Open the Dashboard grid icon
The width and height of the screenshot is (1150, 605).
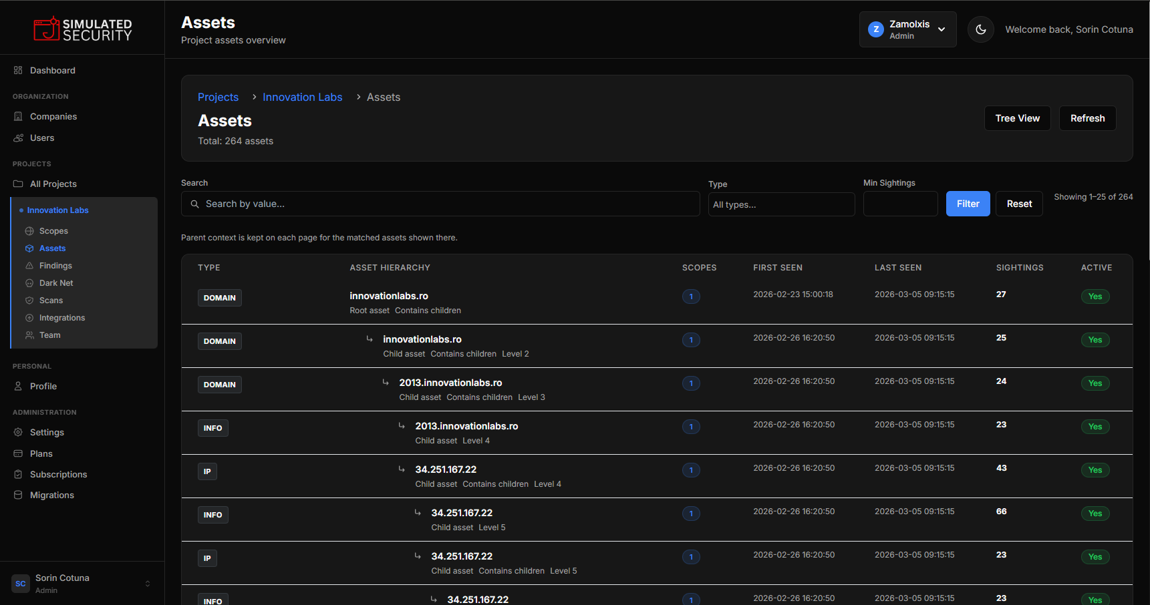point(18,70)
